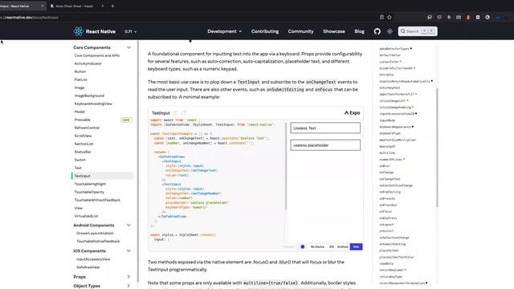Jump to placeholder in table of contents
Image resolution: width=514 pixels, height=289 pixels.
point(389,250)
